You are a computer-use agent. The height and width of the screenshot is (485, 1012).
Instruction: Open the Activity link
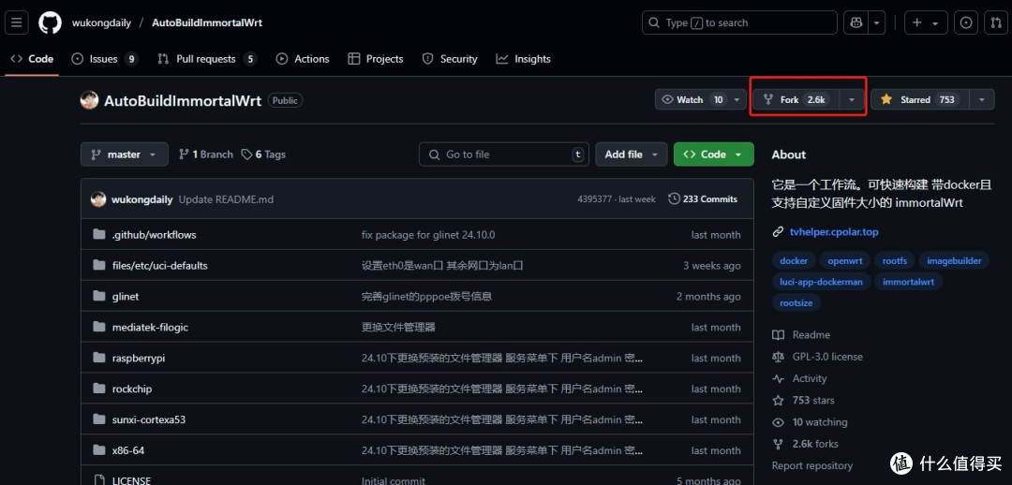[x=799, y=378]
